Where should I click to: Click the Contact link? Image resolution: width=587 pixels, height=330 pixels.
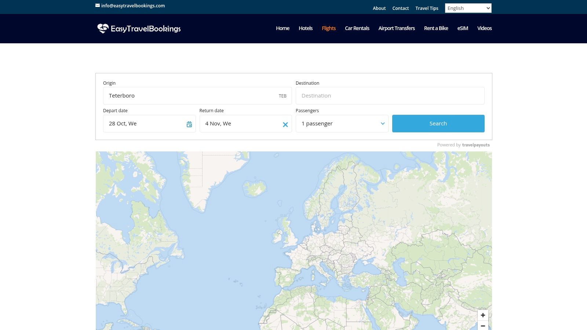pos(400,8)
